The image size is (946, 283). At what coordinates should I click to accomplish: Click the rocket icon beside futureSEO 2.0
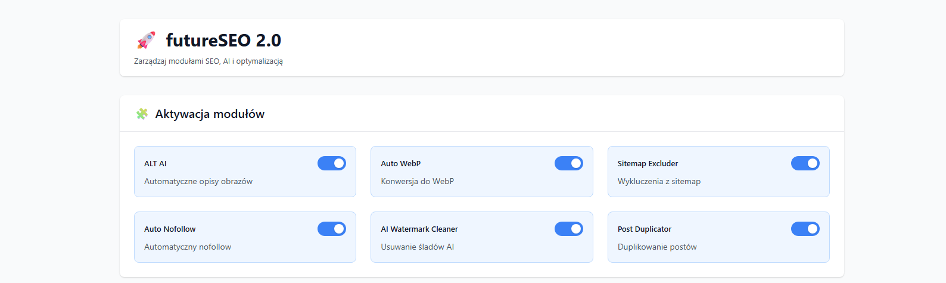click(x=147, y=40)
